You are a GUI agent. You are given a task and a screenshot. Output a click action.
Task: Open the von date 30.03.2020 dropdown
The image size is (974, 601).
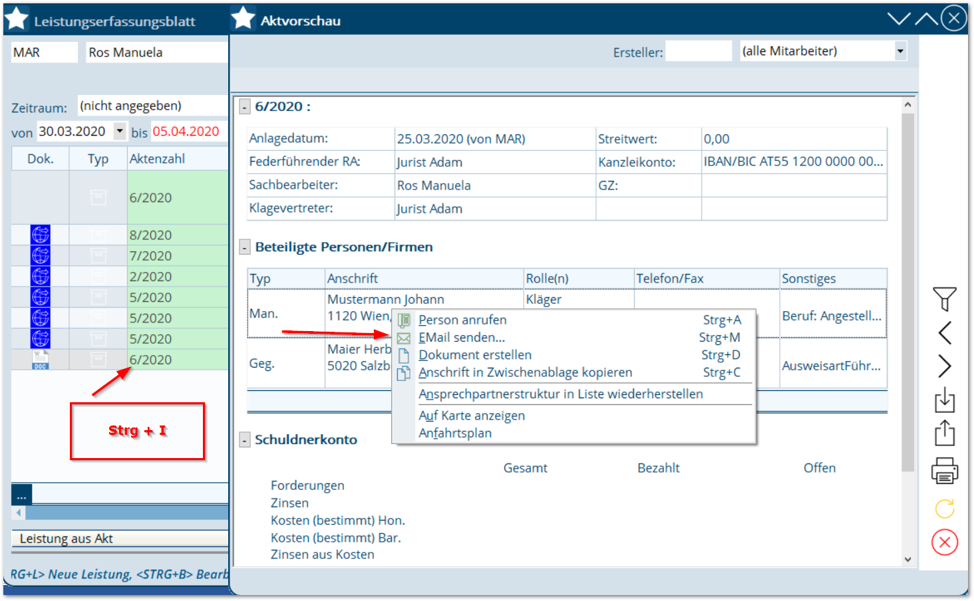point(120,131)
